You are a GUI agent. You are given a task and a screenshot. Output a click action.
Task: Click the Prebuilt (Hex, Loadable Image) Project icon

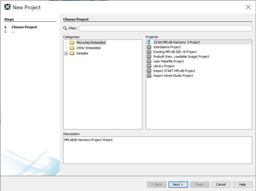pyautogui.click(x=149, y=56)
